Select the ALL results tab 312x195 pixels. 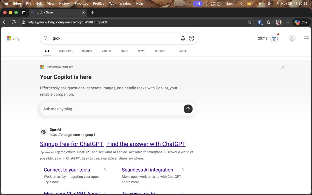[47, 51]
